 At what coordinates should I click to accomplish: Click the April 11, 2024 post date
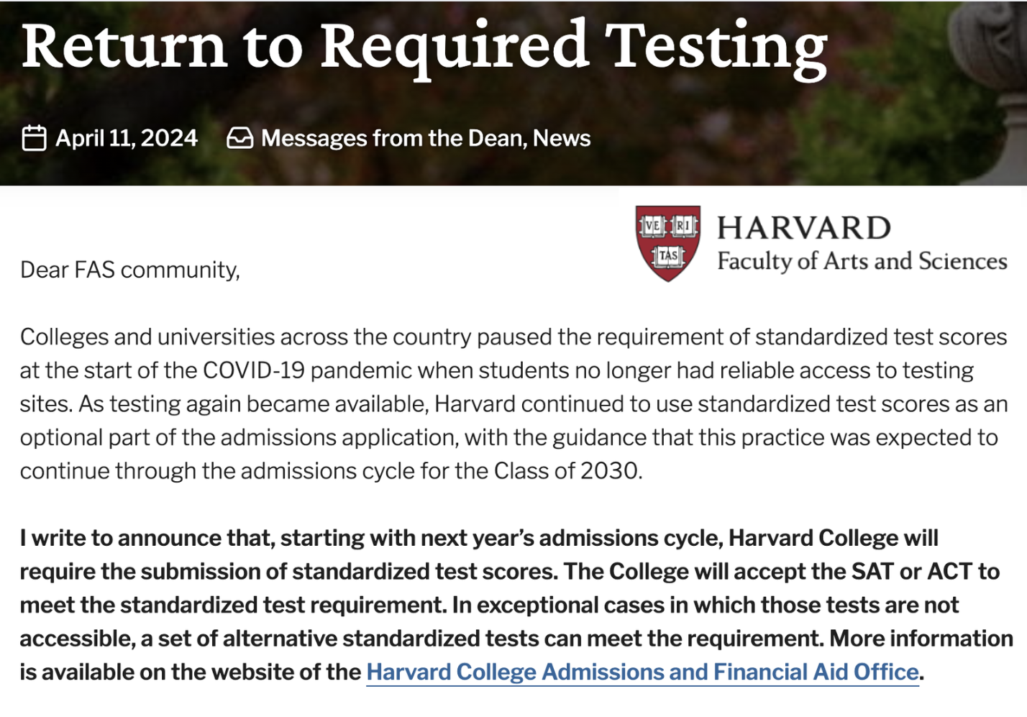127,138
